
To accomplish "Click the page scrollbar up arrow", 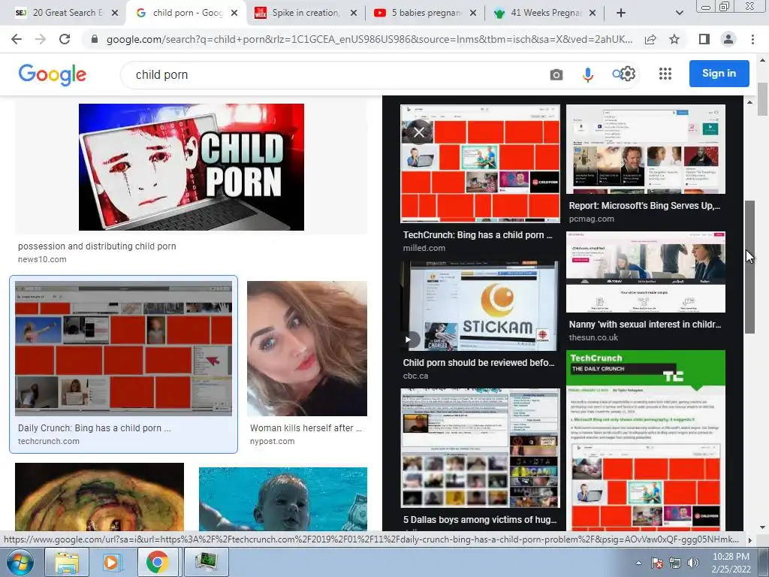I will coord(763,60).
